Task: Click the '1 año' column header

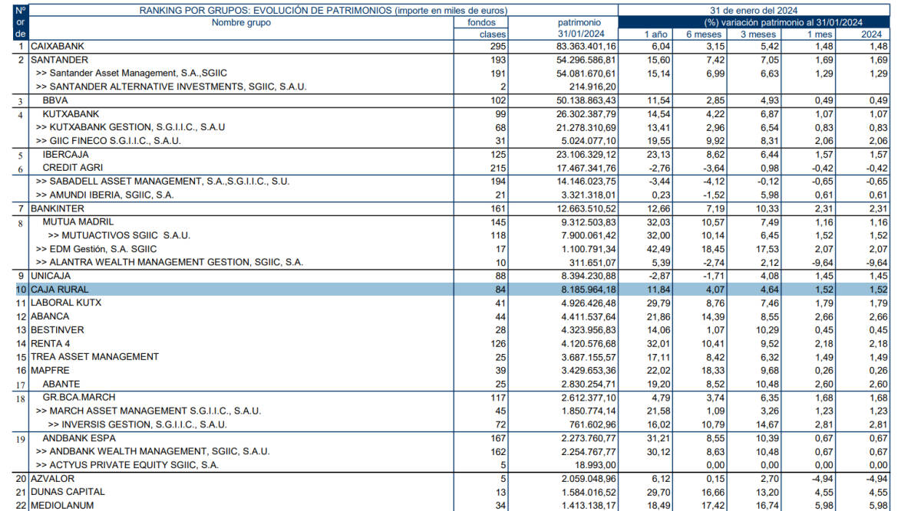Action: tap(655, 34)
